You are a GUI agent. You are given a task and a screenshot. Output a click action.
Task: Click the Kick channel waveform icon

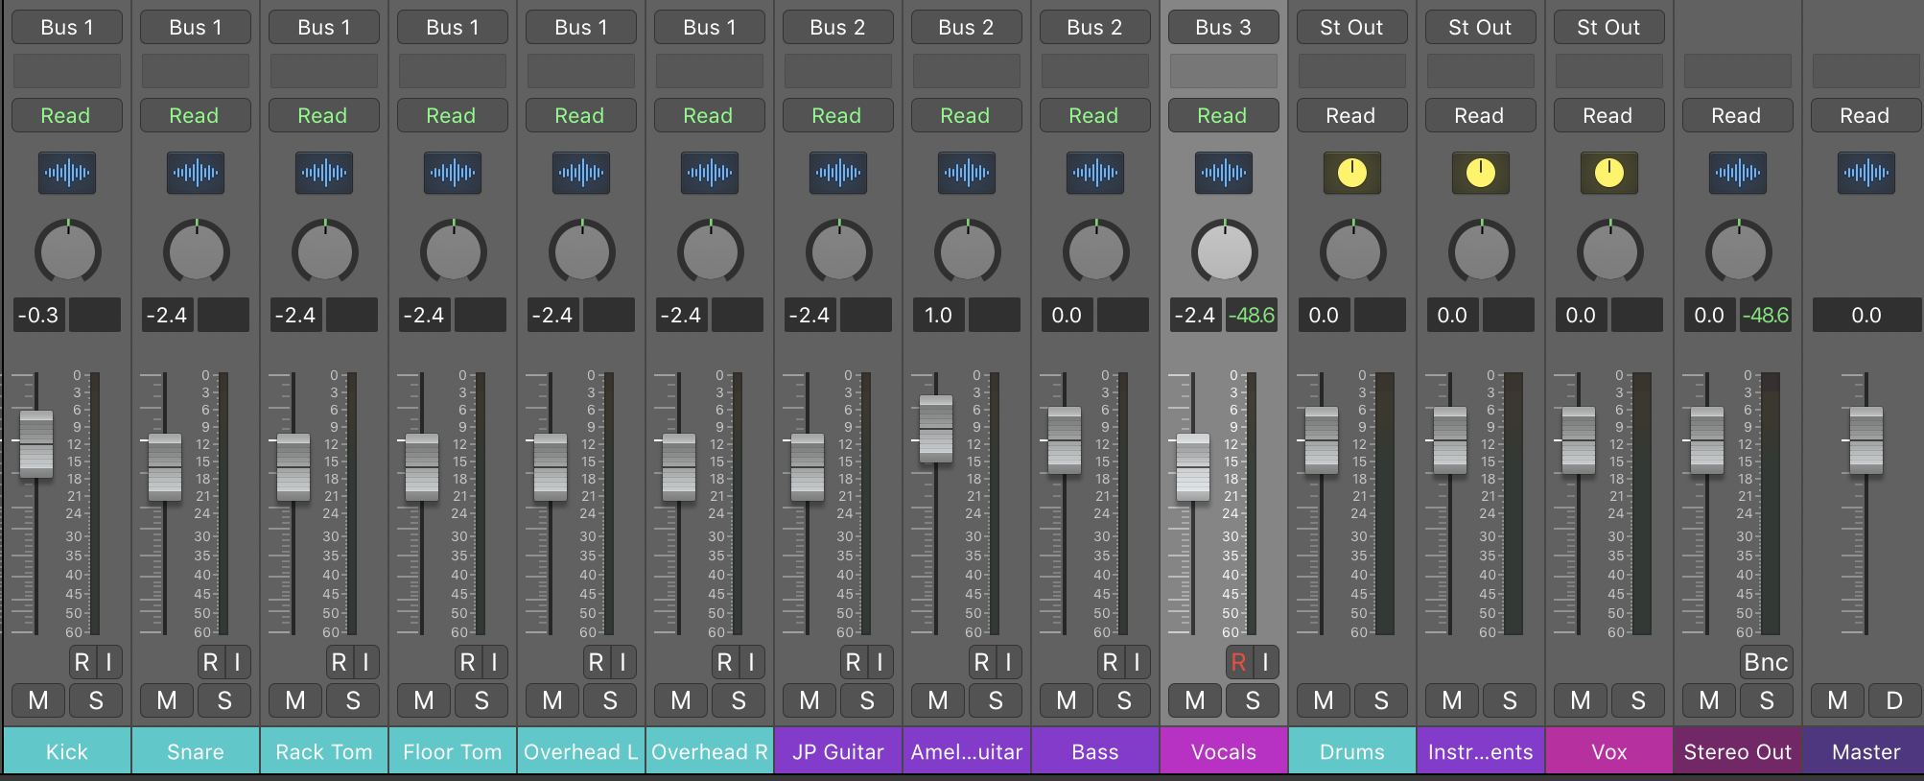pyautogui.click(x=67, y=173)
